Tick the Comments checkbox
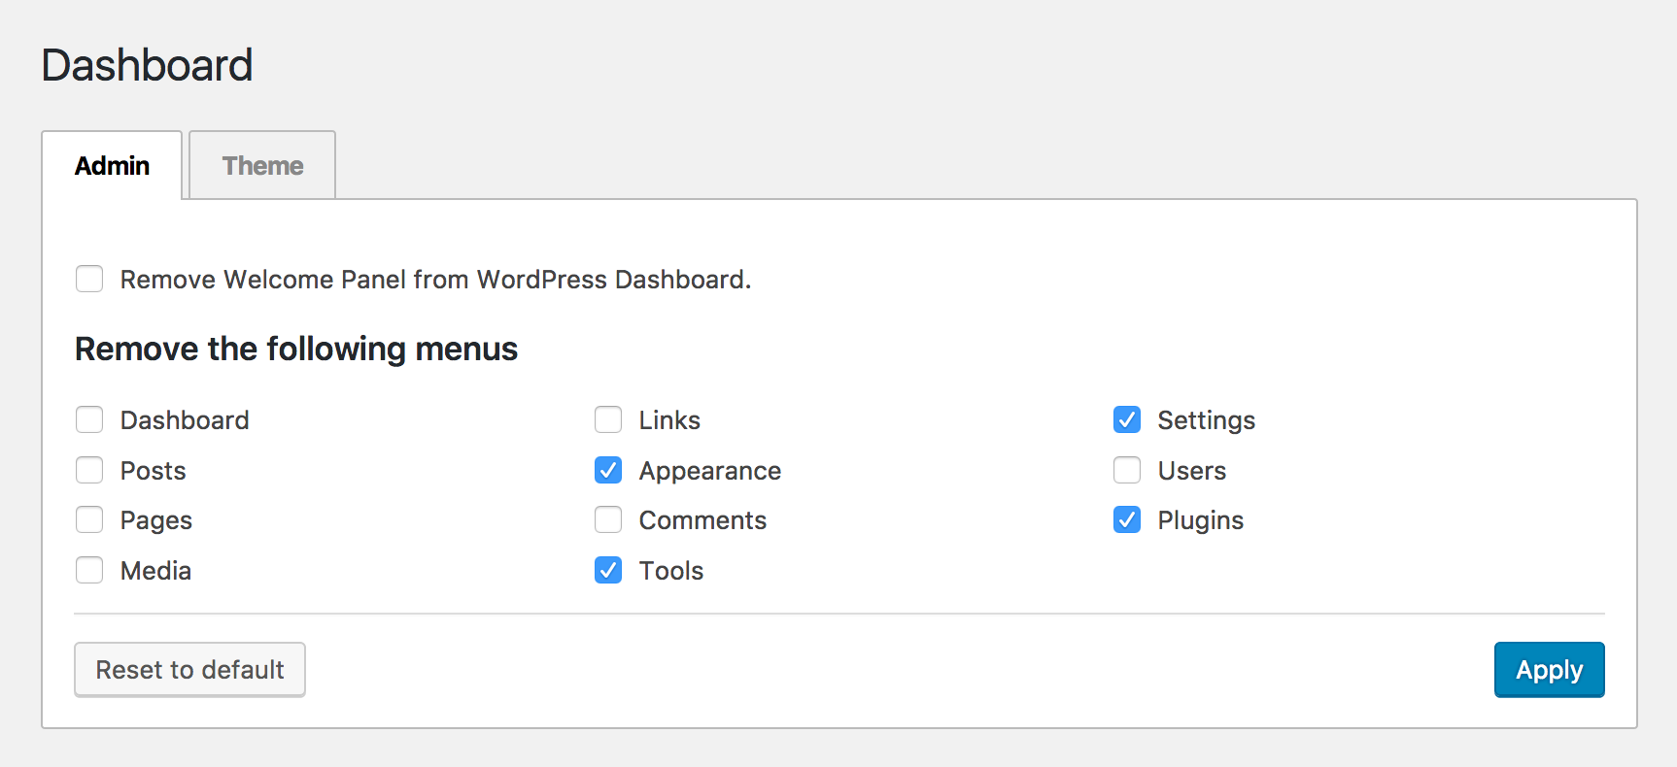Screen dimensions: 1677x767 click(608, 520)
